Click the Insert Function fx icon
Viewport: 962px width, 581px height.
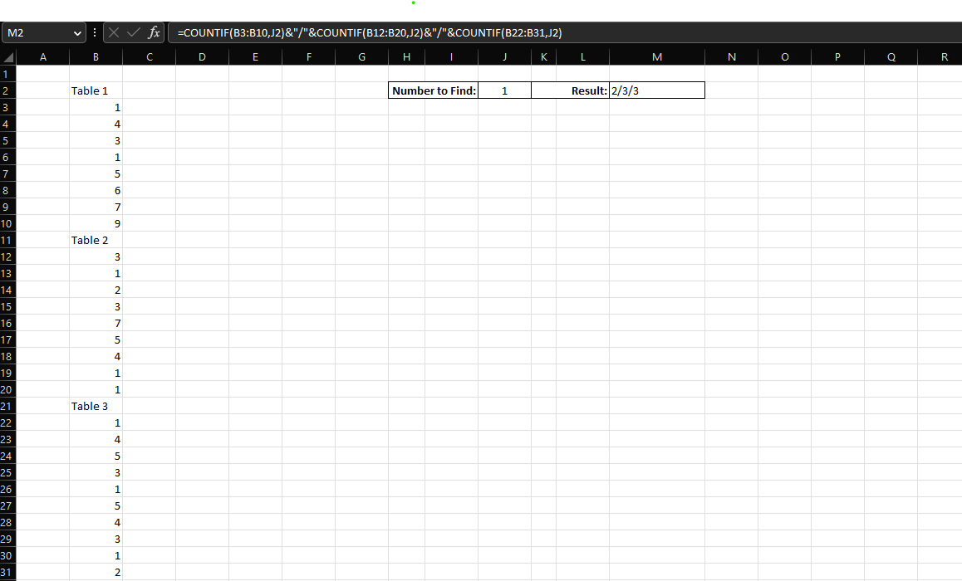click(x=154, y=32)
